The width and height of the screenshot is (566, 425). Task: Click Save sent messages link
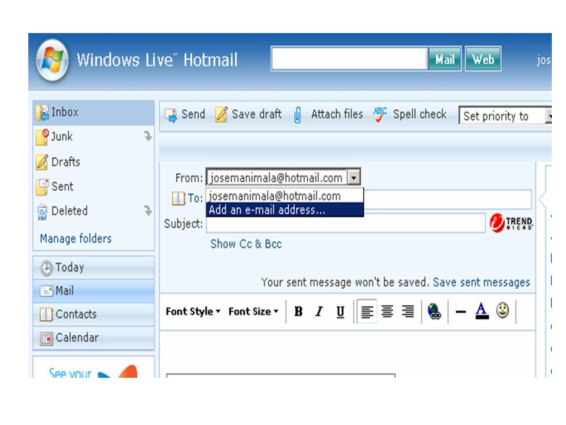pyautogui.click(x=481, y=282)
